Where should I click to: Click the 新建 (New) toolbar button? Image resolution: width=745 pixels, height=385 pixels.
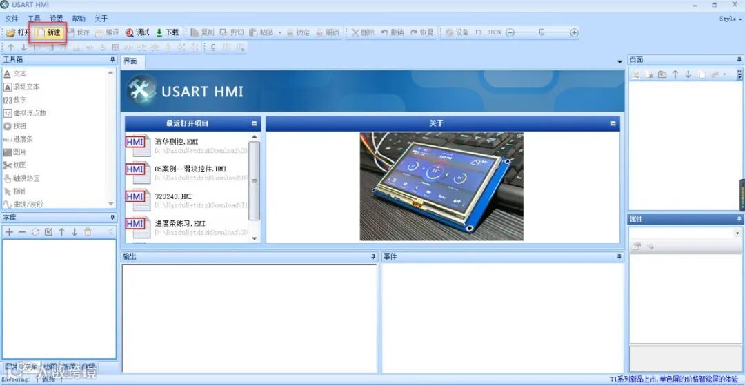[49, 33]
